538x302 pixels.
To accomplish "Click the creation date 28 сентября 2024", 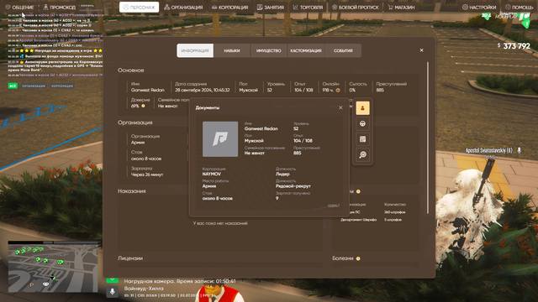I will point(203,90).
